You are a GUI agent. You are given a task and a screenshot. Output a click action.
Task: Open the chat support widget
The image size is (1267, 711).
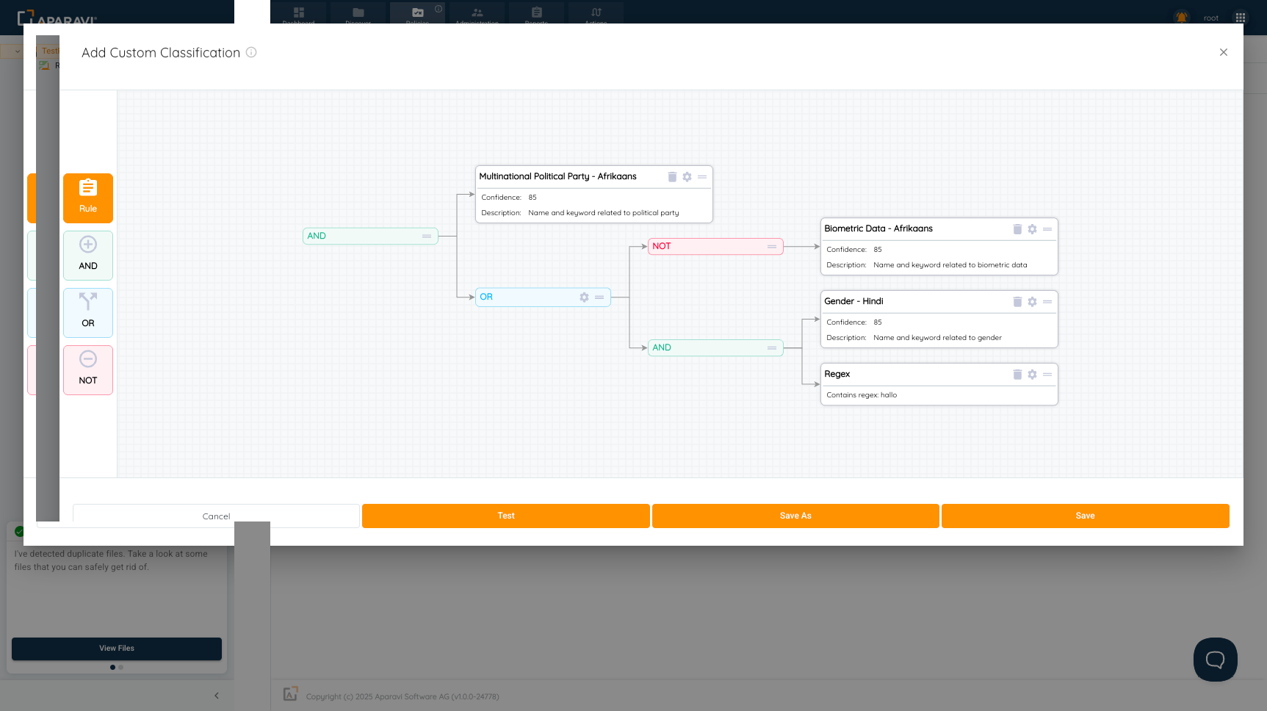[1216, 660]
